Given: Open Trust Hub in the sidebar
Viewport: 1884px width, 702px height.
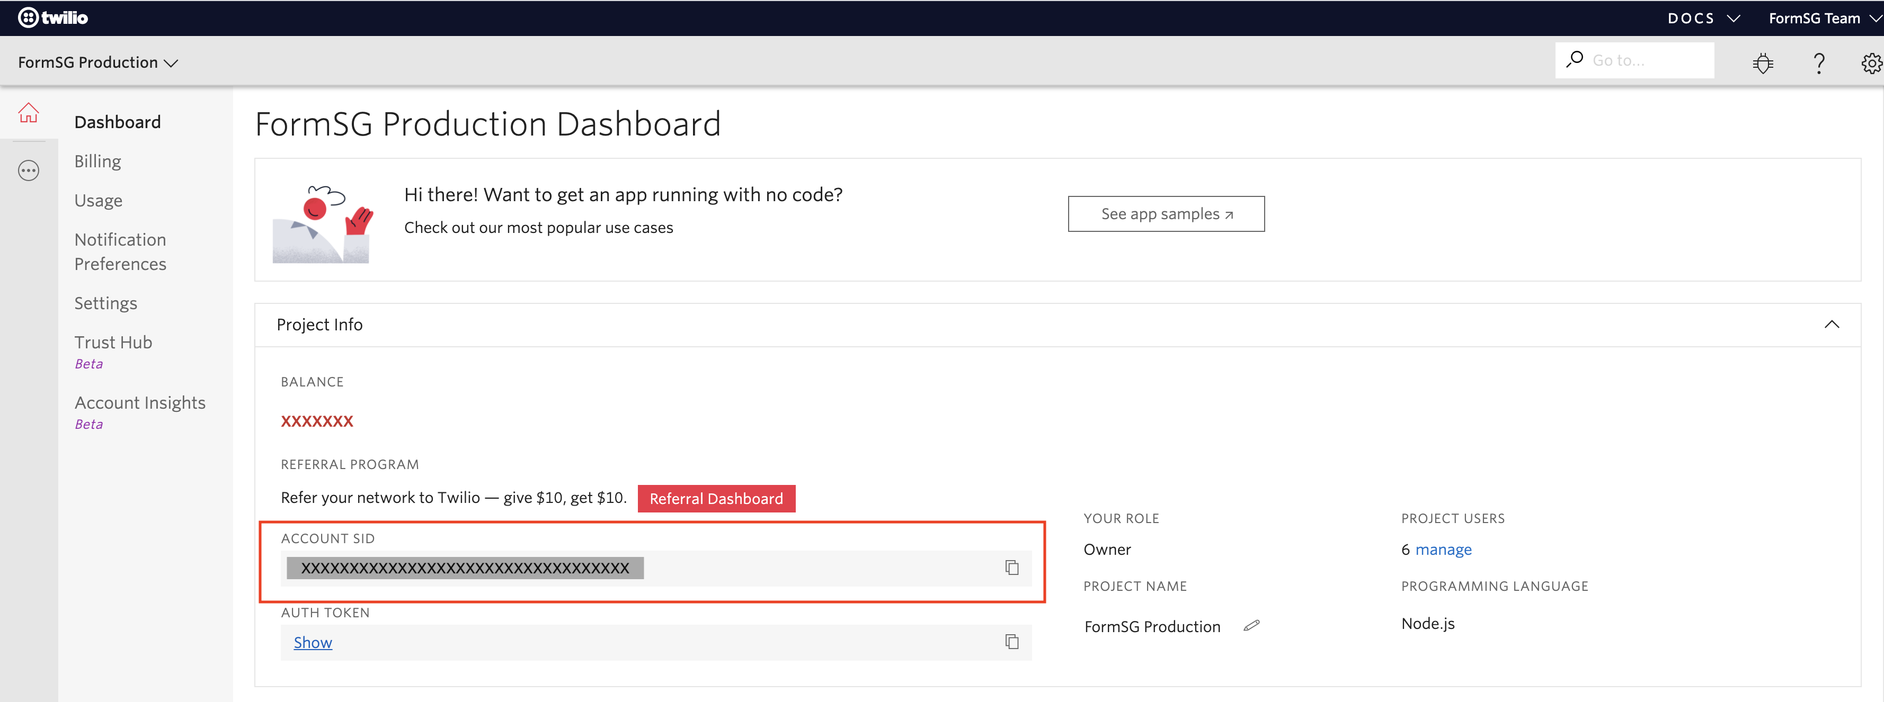Looking at the screenshot, I should (x=113, y=342).
